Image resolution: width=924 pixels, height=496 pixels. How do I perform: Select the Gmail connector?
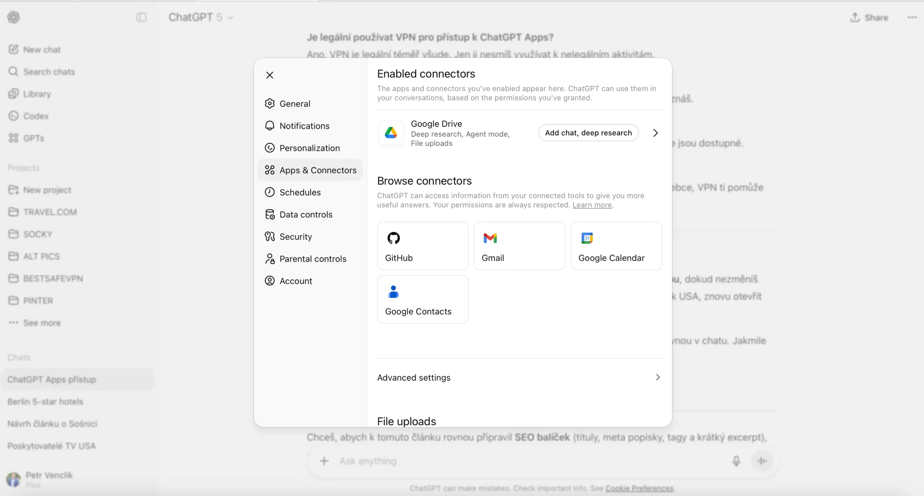[x=519, y=246]
